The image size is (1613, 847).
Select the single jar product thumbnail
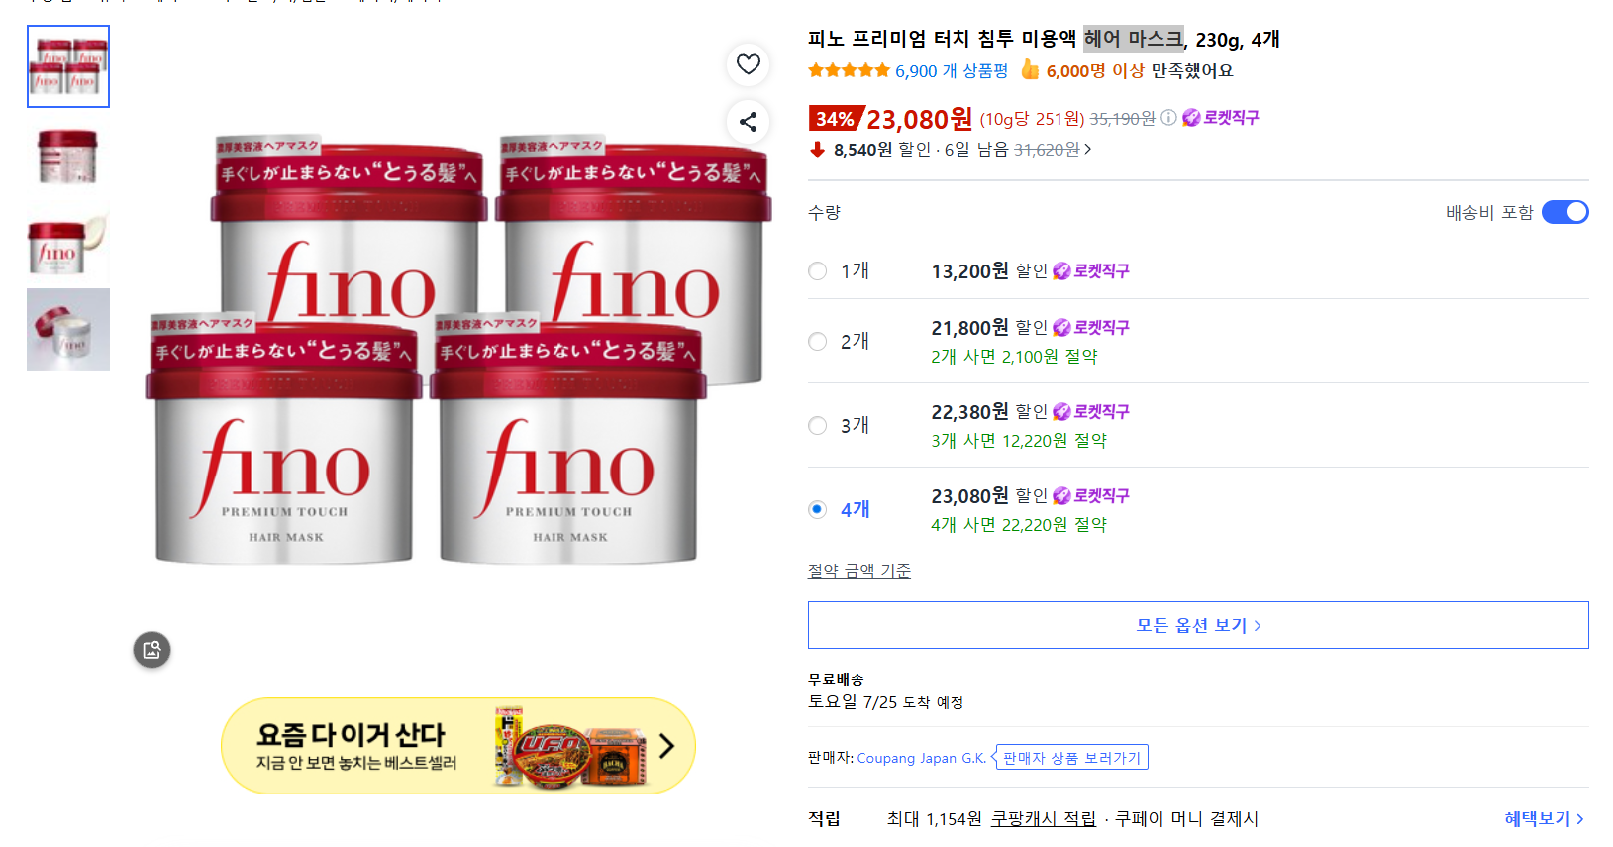pyautogui.click(x=68, y=156)
